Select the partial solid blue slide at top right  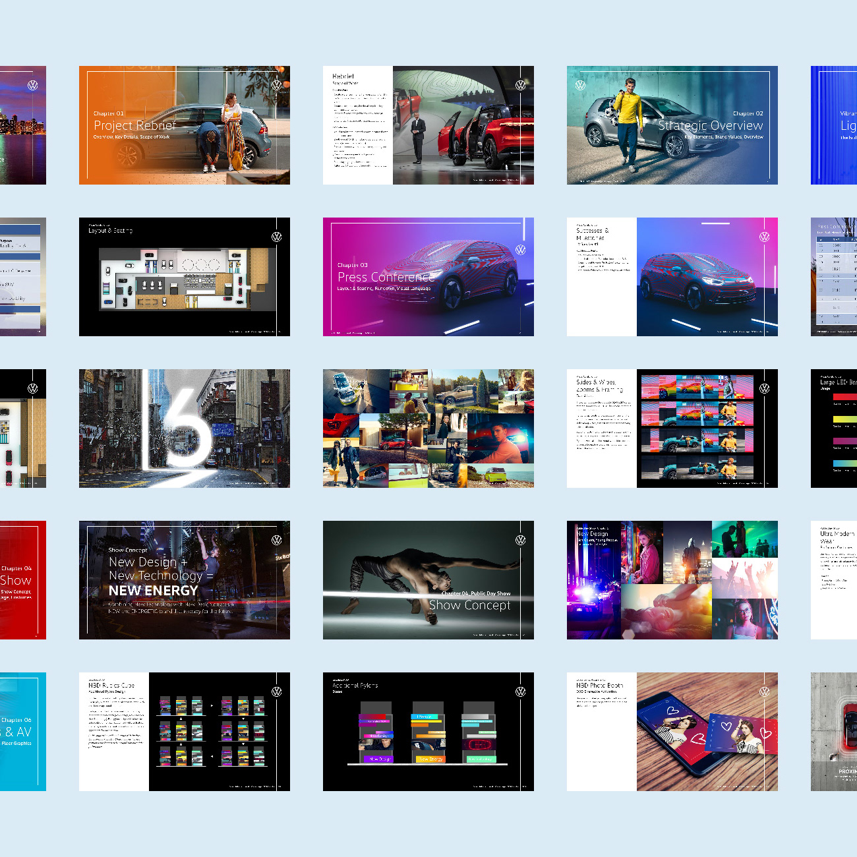coord(834,125)
